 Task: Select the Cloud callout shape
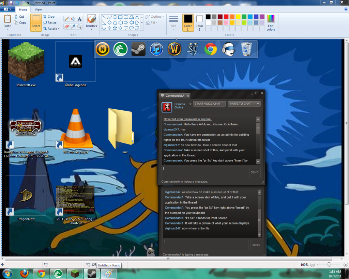[137, 28]
